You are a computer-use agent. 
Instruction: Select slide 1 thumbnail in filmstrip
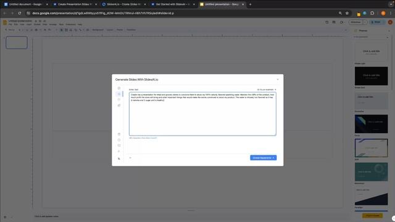point(17,43)
